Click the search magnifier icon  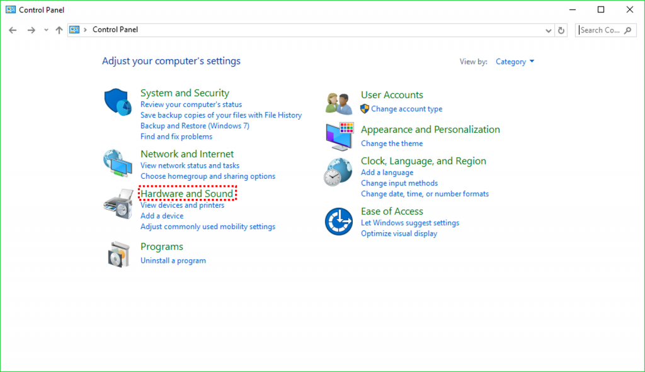628,30
